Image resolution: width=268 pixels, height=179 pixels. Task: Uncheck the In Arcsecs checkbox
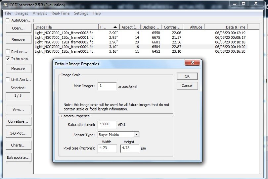[8, 59]
